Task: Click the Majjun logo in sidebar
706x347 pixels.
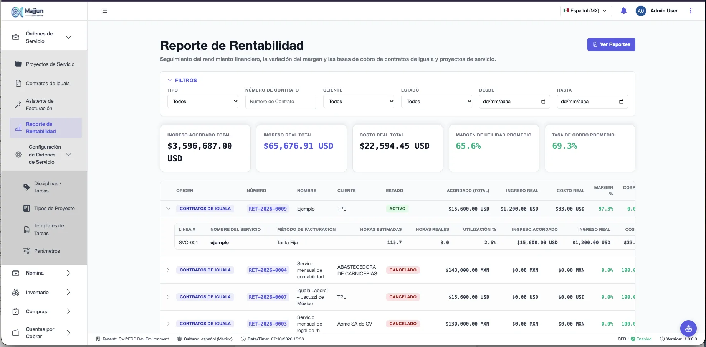Action: pos(27,12)
